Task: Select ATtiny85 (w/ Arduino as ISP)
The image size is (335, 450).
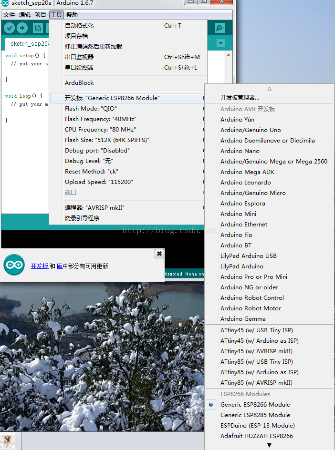Action: (x=269, y=372)
